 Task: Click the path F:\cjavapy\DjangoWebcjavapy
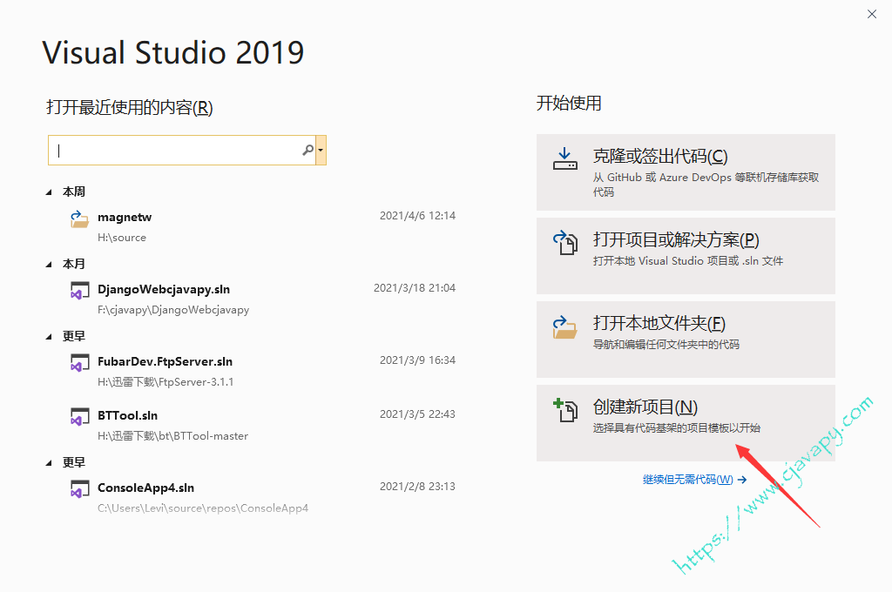[173, 310]
